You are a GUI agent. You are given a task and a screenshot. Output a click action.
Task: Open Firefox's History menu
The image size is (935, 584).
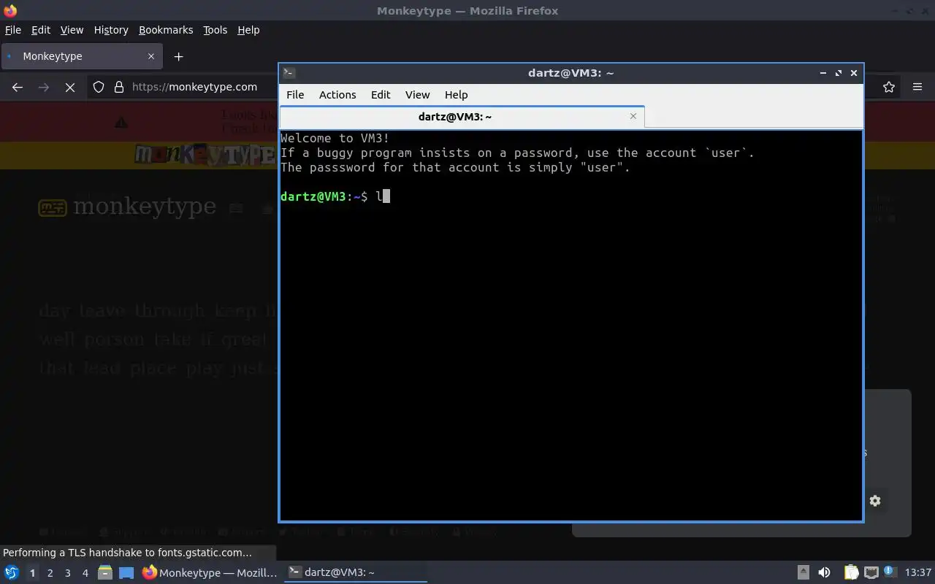[111, 30]
